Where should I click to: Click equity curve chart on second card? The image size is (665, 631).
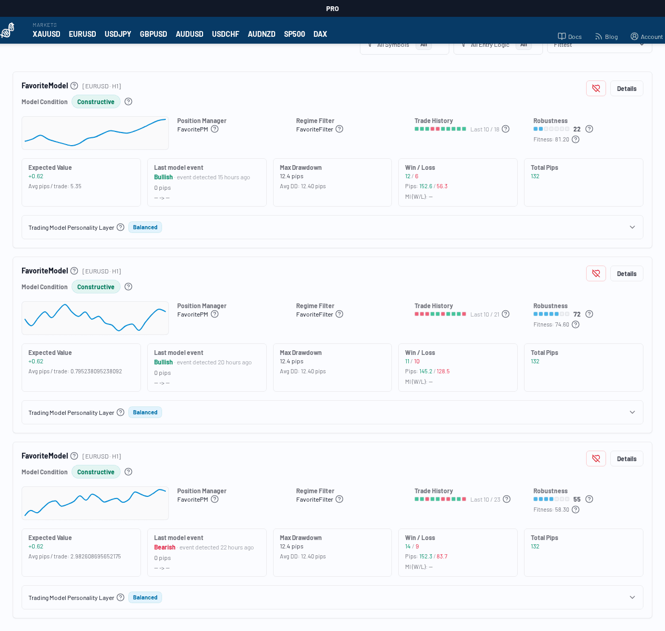[x=95, y=318]
